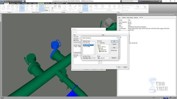Image resolution: width=177 pixels, height=99 pixels.
Task: Select the second file in workbook list
Action: (x=87, y=46)
